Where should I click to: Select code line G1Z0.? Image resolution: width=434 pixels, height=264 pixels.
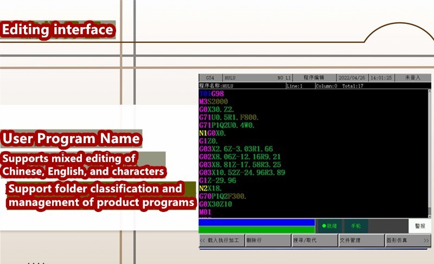[208, 141]
